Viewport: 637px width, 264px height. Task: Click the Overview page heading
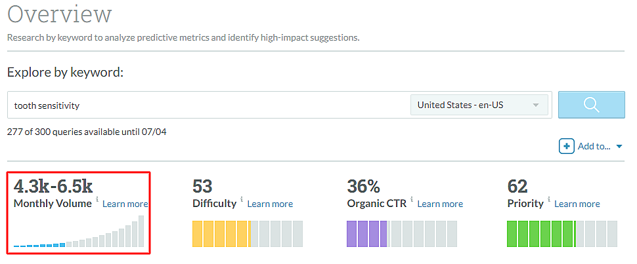point(60,14)
